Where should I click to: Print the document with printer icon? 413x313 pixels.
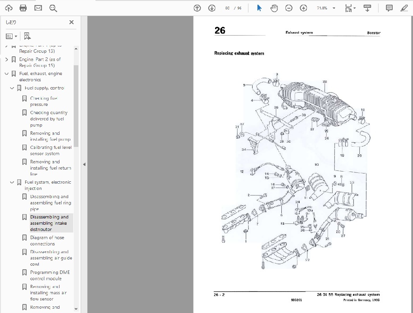23,8
